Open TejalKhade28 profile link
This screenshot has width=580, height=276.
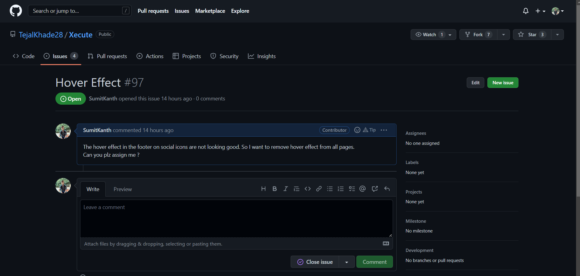41,35
